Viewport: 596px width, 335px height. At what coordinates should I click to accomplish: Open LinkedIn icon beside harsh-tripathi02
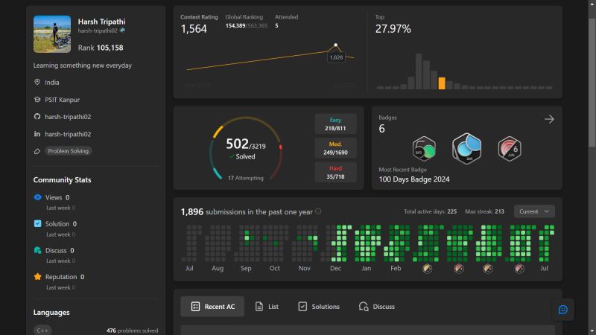tap(37, 134)
